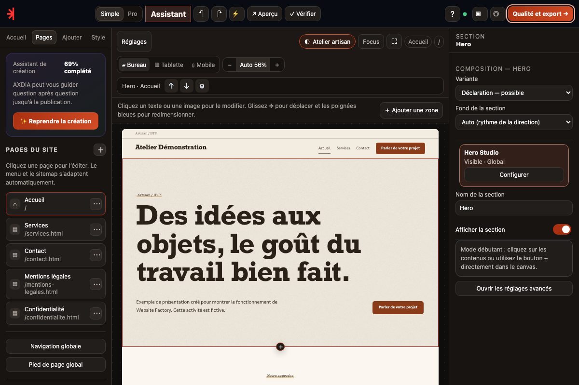
Task: Click the redo arrow button
Action: pos(219,14)
